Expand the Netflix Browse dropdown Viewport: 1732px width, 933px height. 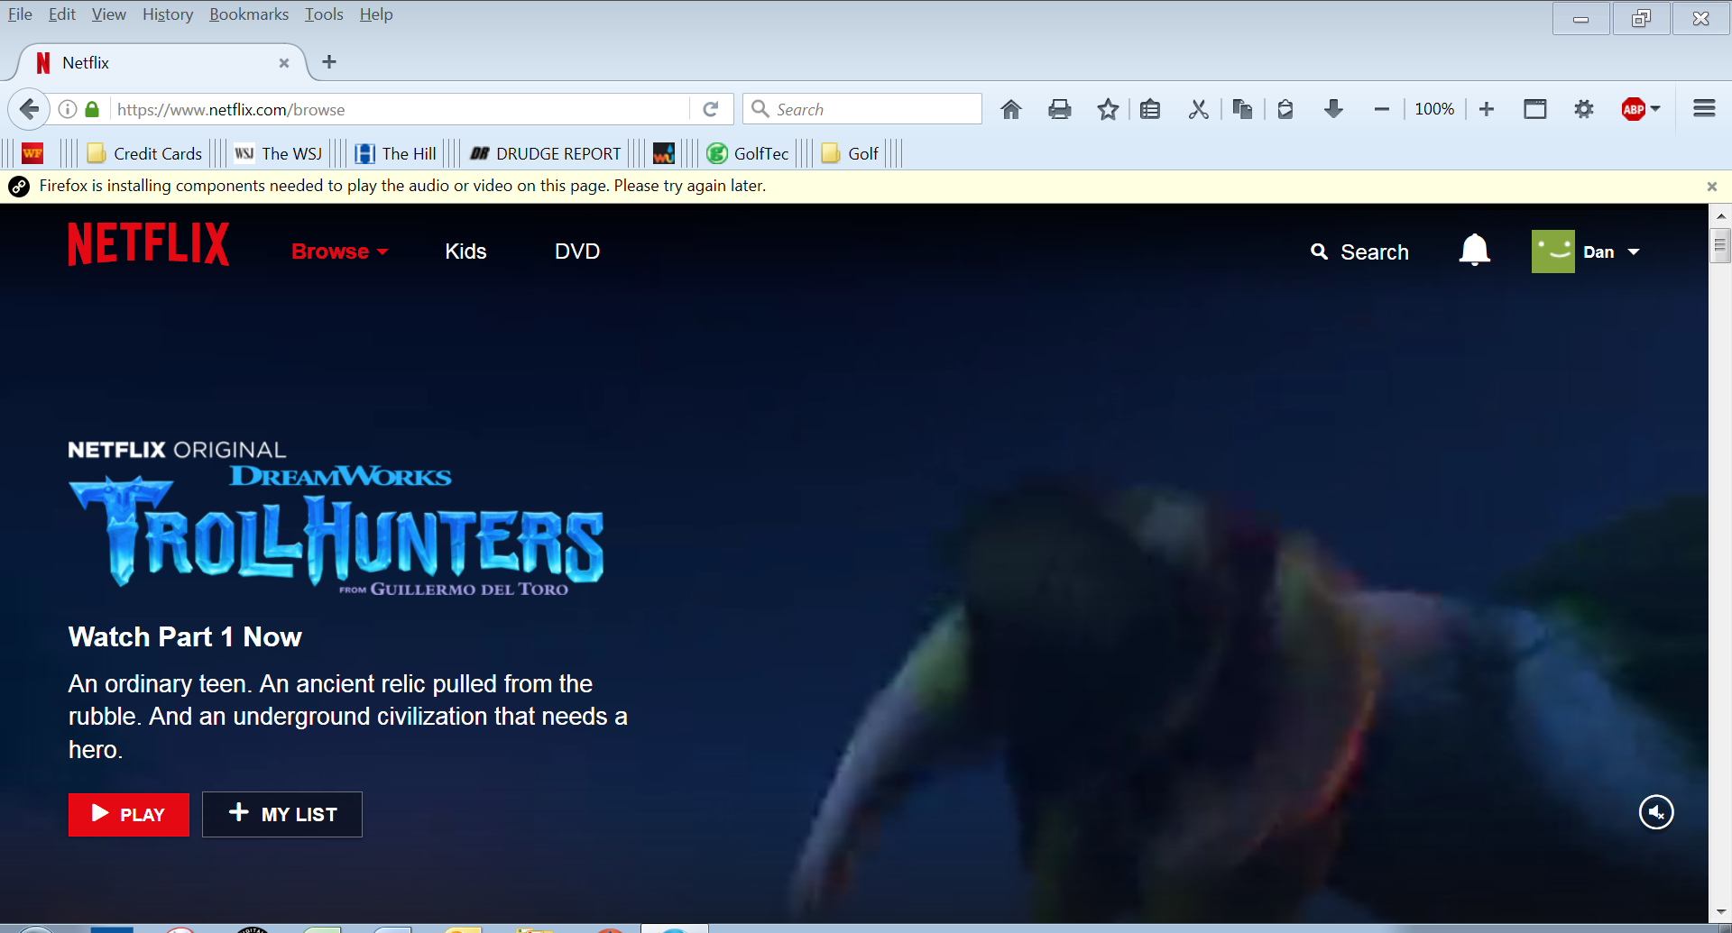(340, 252)
